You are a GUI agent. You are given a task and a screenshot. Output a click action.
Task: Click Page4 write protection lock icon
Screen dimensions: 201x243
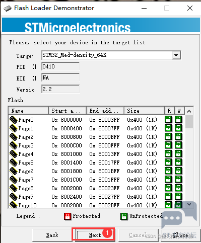178,154
